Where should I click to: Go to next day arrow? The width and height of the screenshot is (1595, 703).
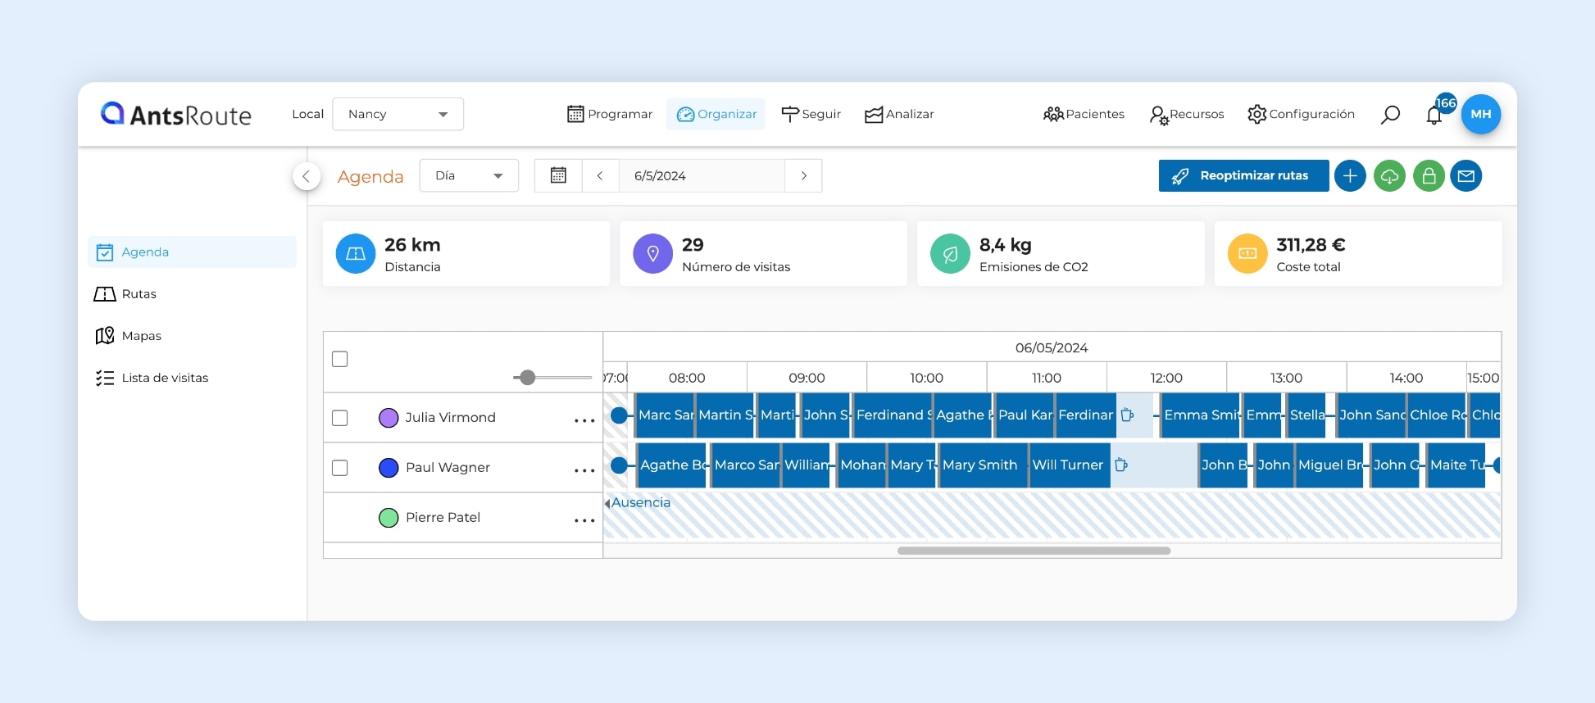click(x=803, y=176)
